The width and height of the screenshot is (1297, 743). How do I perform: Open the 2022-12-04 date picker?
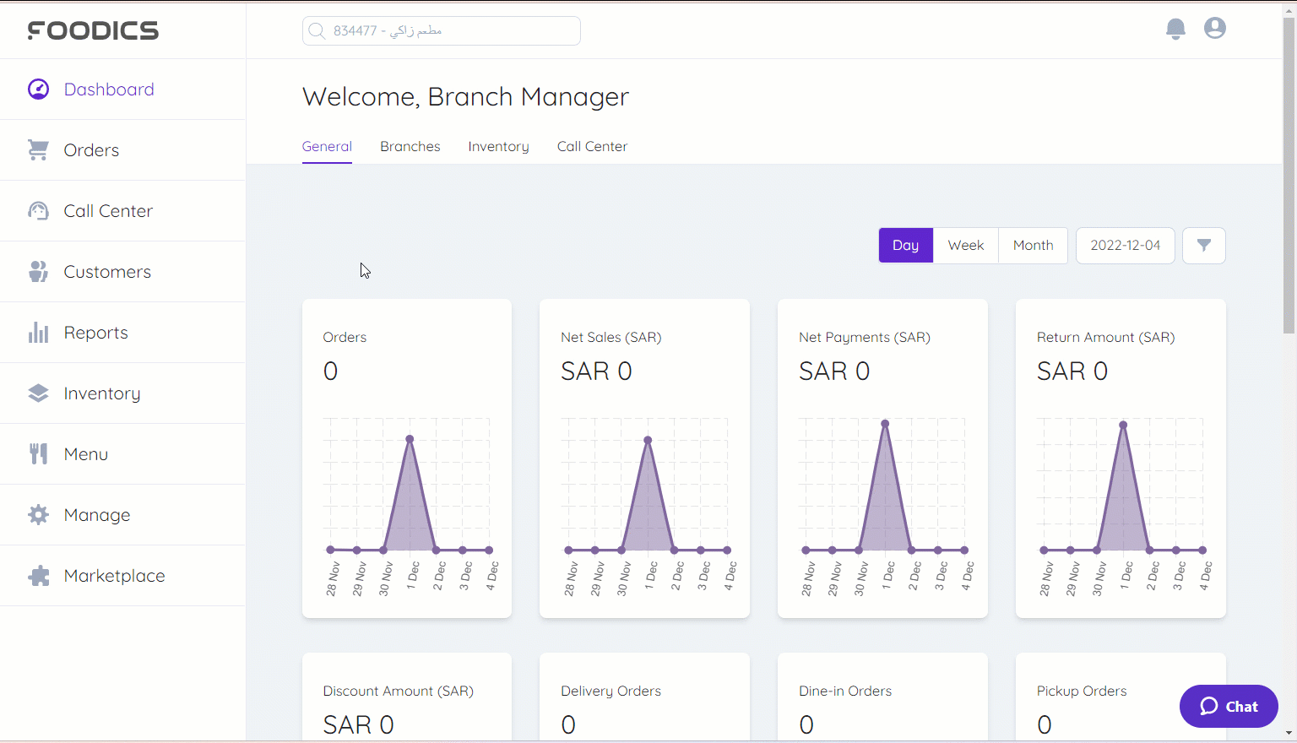[1125, 246]
